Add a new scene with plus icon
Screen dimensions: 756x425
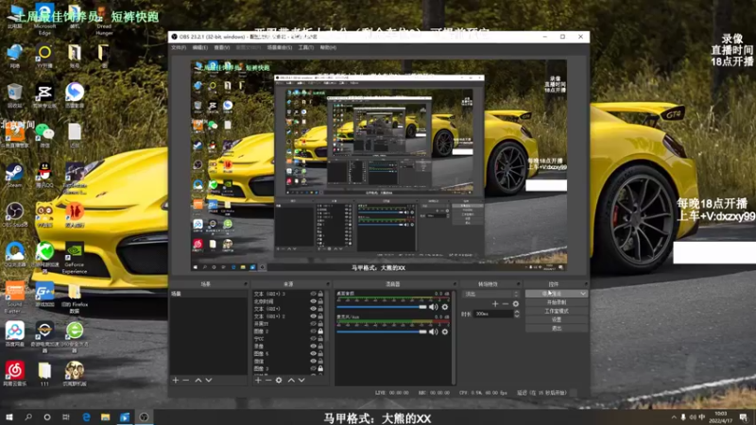tap(176, 381)
